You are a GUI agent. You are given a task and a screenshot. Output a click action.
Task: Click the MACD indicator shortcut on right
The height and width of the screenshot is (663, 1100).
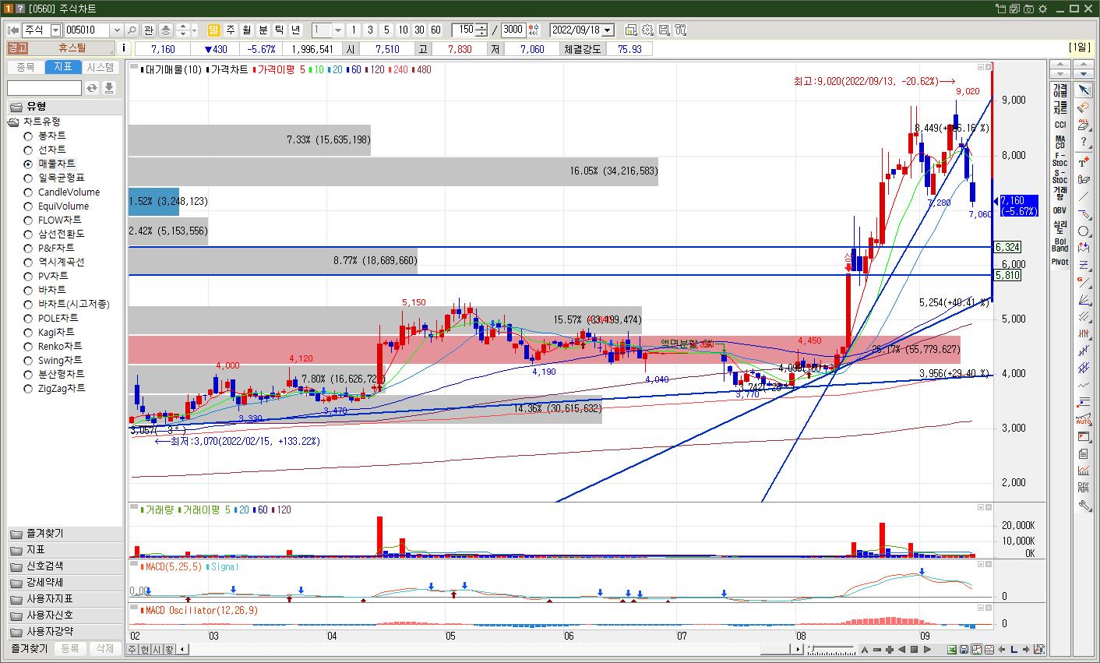coord(1060,142)
